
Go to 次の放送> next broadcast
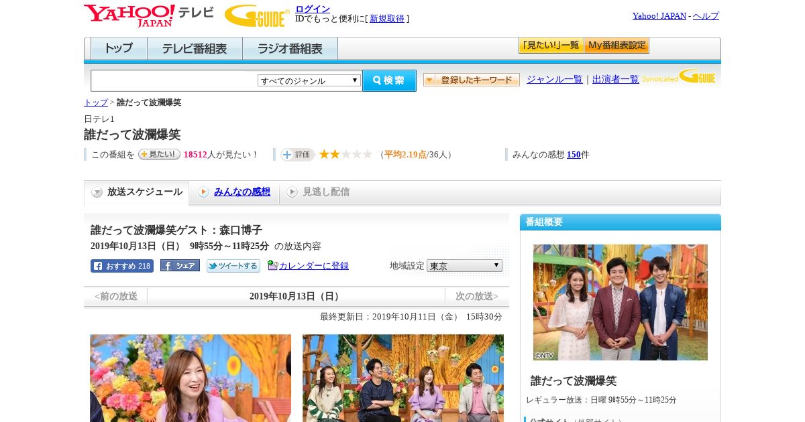point(477,296)
